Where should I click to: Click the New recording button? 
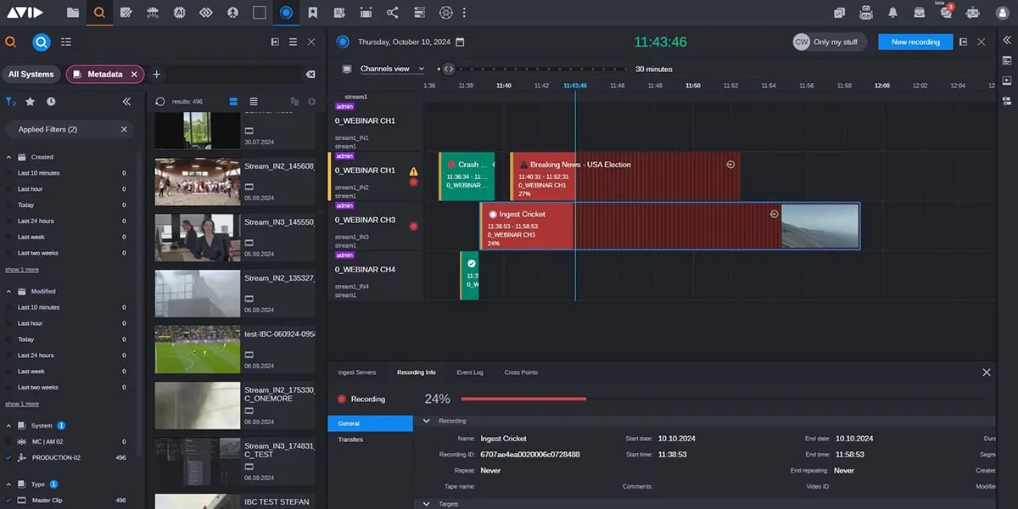(x=915, y=42)
